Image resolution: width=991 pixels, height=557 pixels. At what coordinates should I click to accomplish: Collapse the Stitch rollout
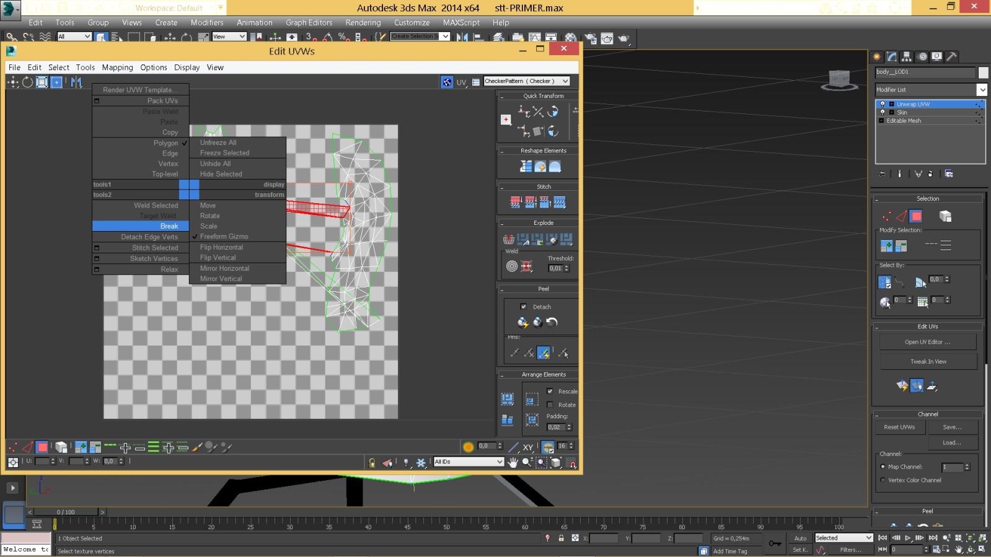pos(502,187)
